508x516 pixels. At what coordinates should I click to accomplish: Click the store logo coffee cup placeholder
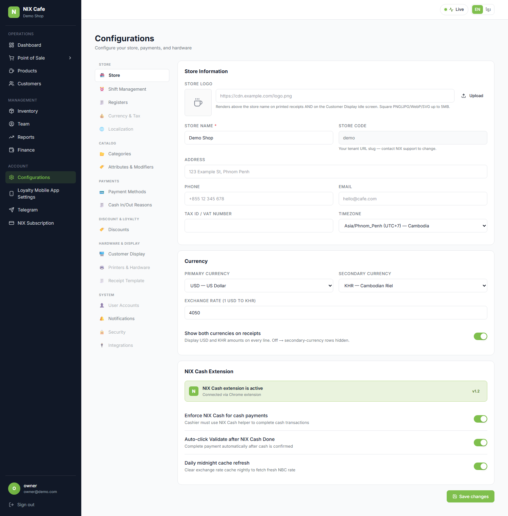click(198, 103)
